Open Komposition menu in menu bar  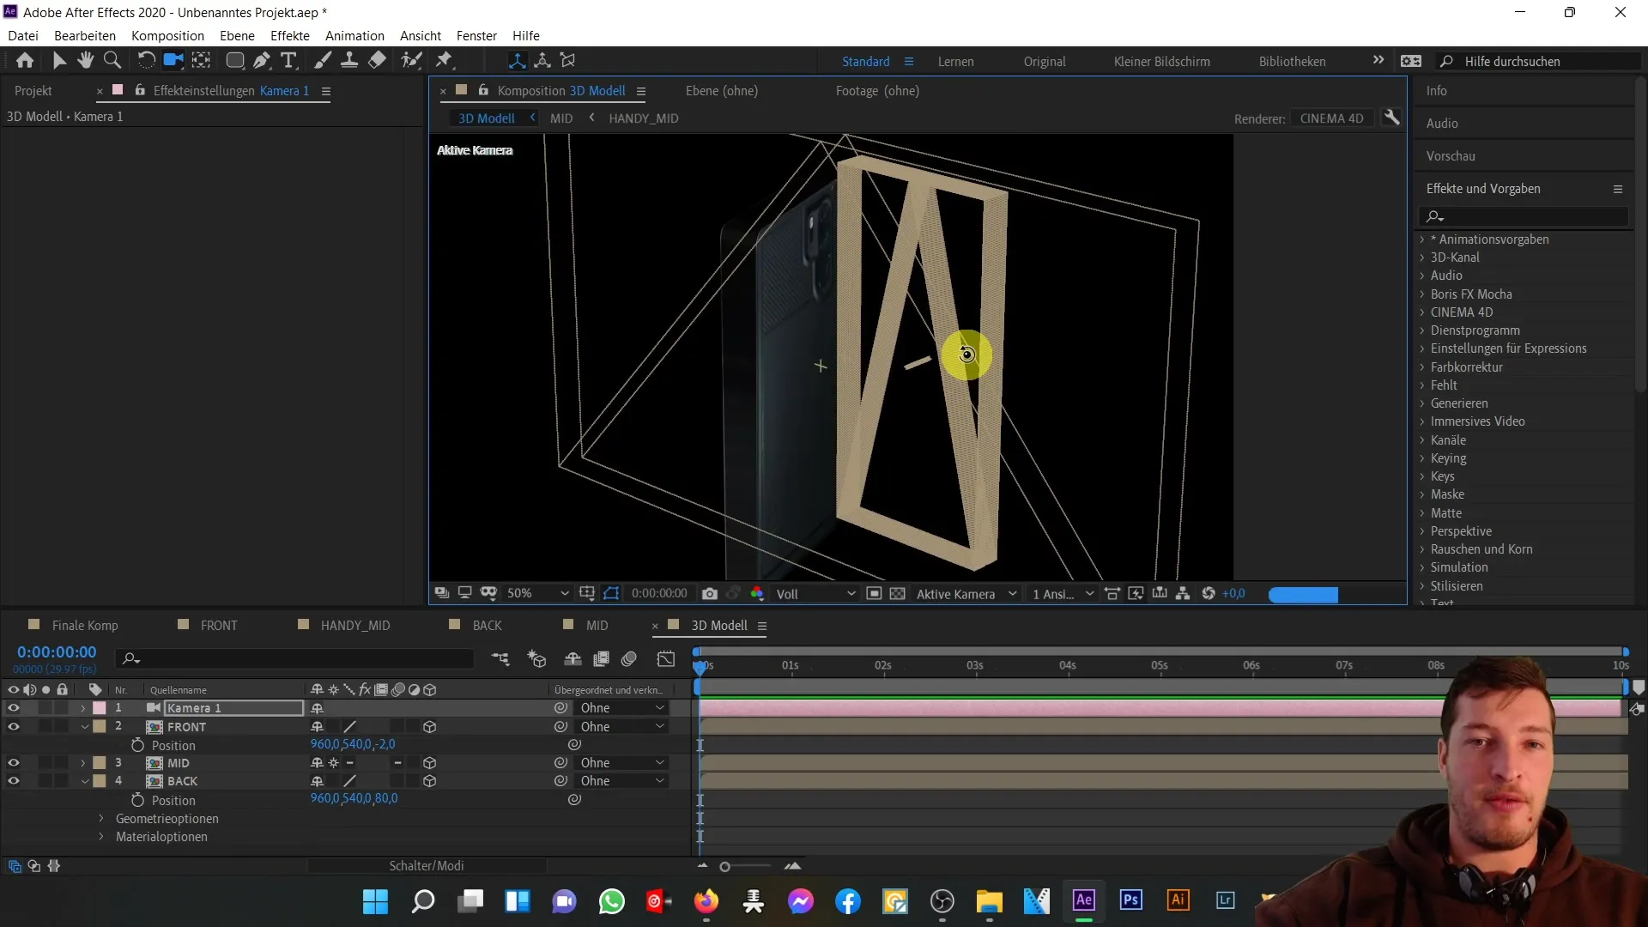(x=167, y=35)
